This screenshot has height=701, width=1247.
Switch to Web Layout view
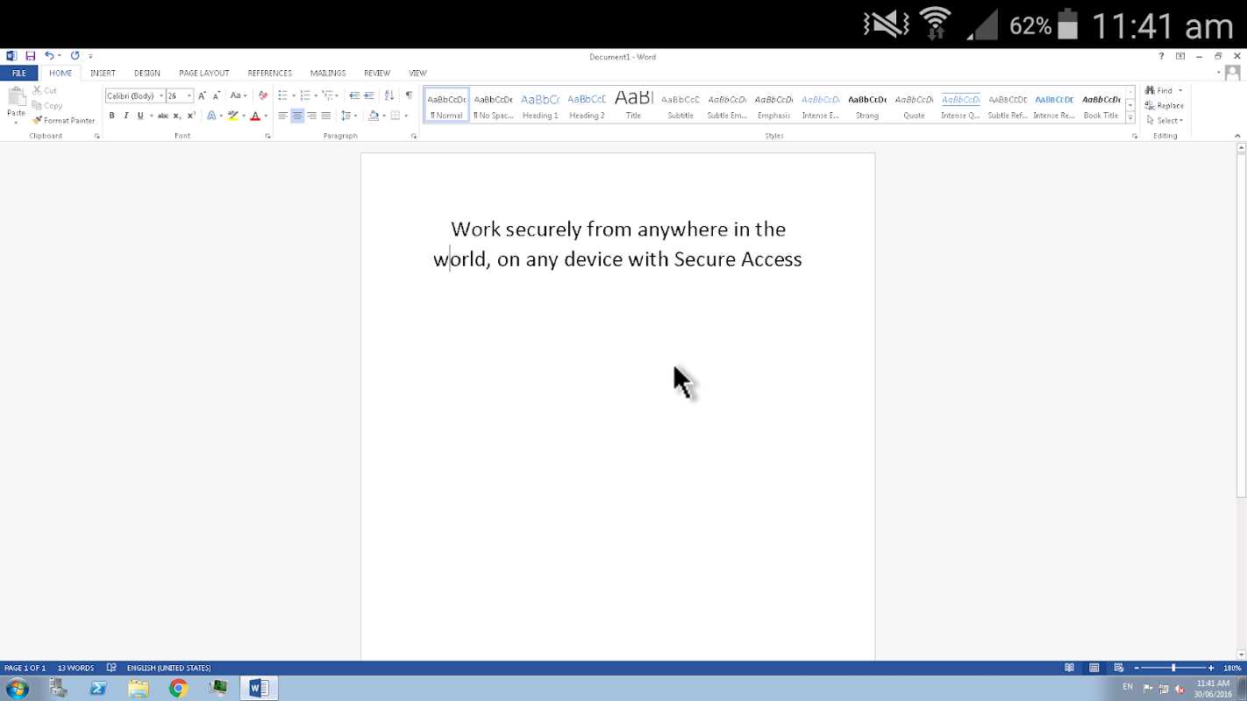click(1118, 668)
